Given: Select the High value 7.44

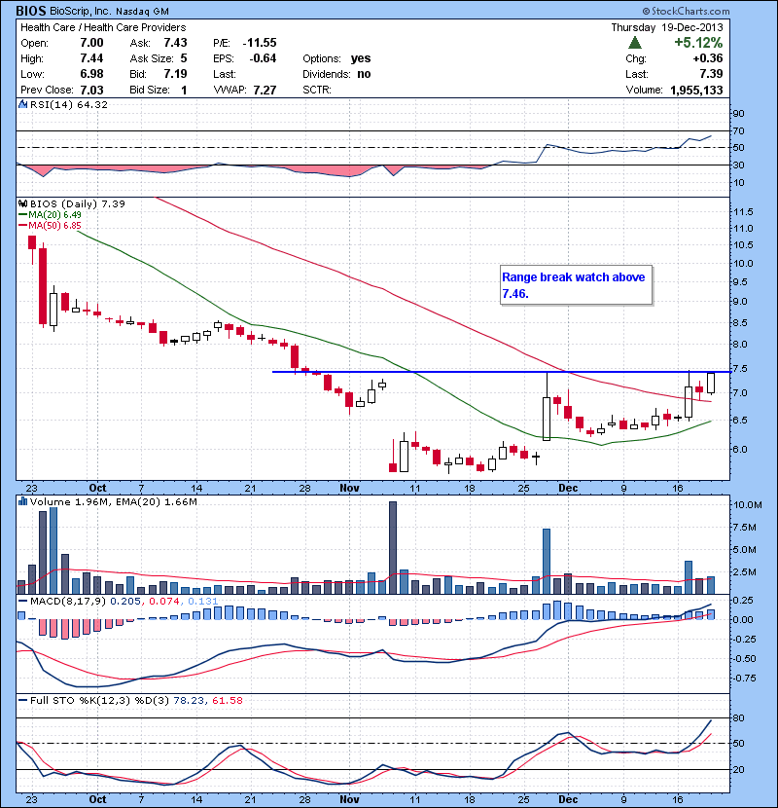Looking at the screenshot, I should [x=91, y=58].
